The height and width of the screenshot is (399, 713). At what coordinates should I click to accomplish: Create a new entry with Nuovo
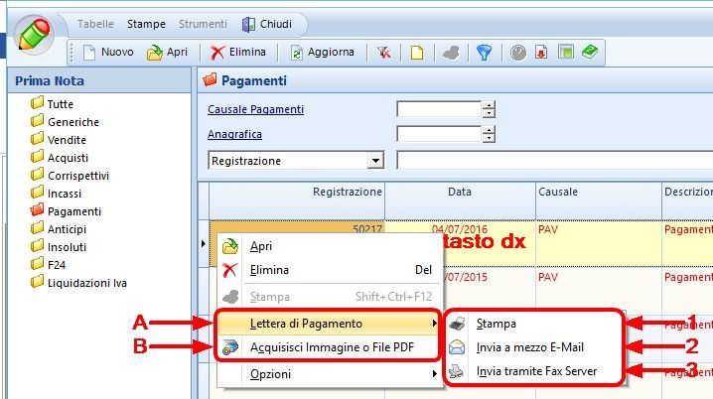pos(108,53)
